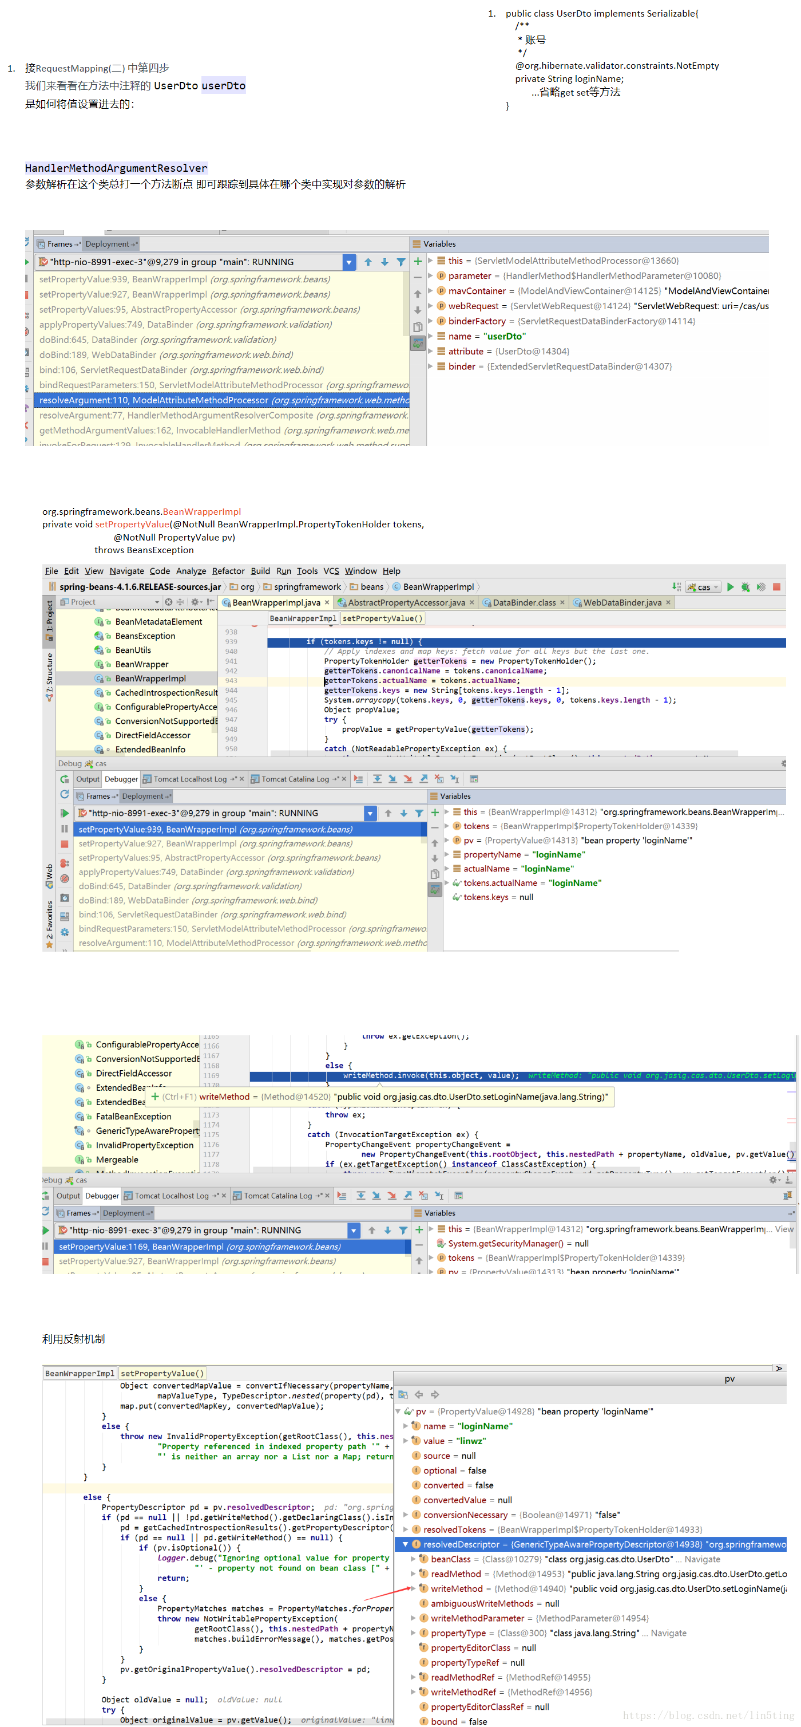Click Rerun cas icon beside Output tab
801x1727 pixels.
point(64,778)
